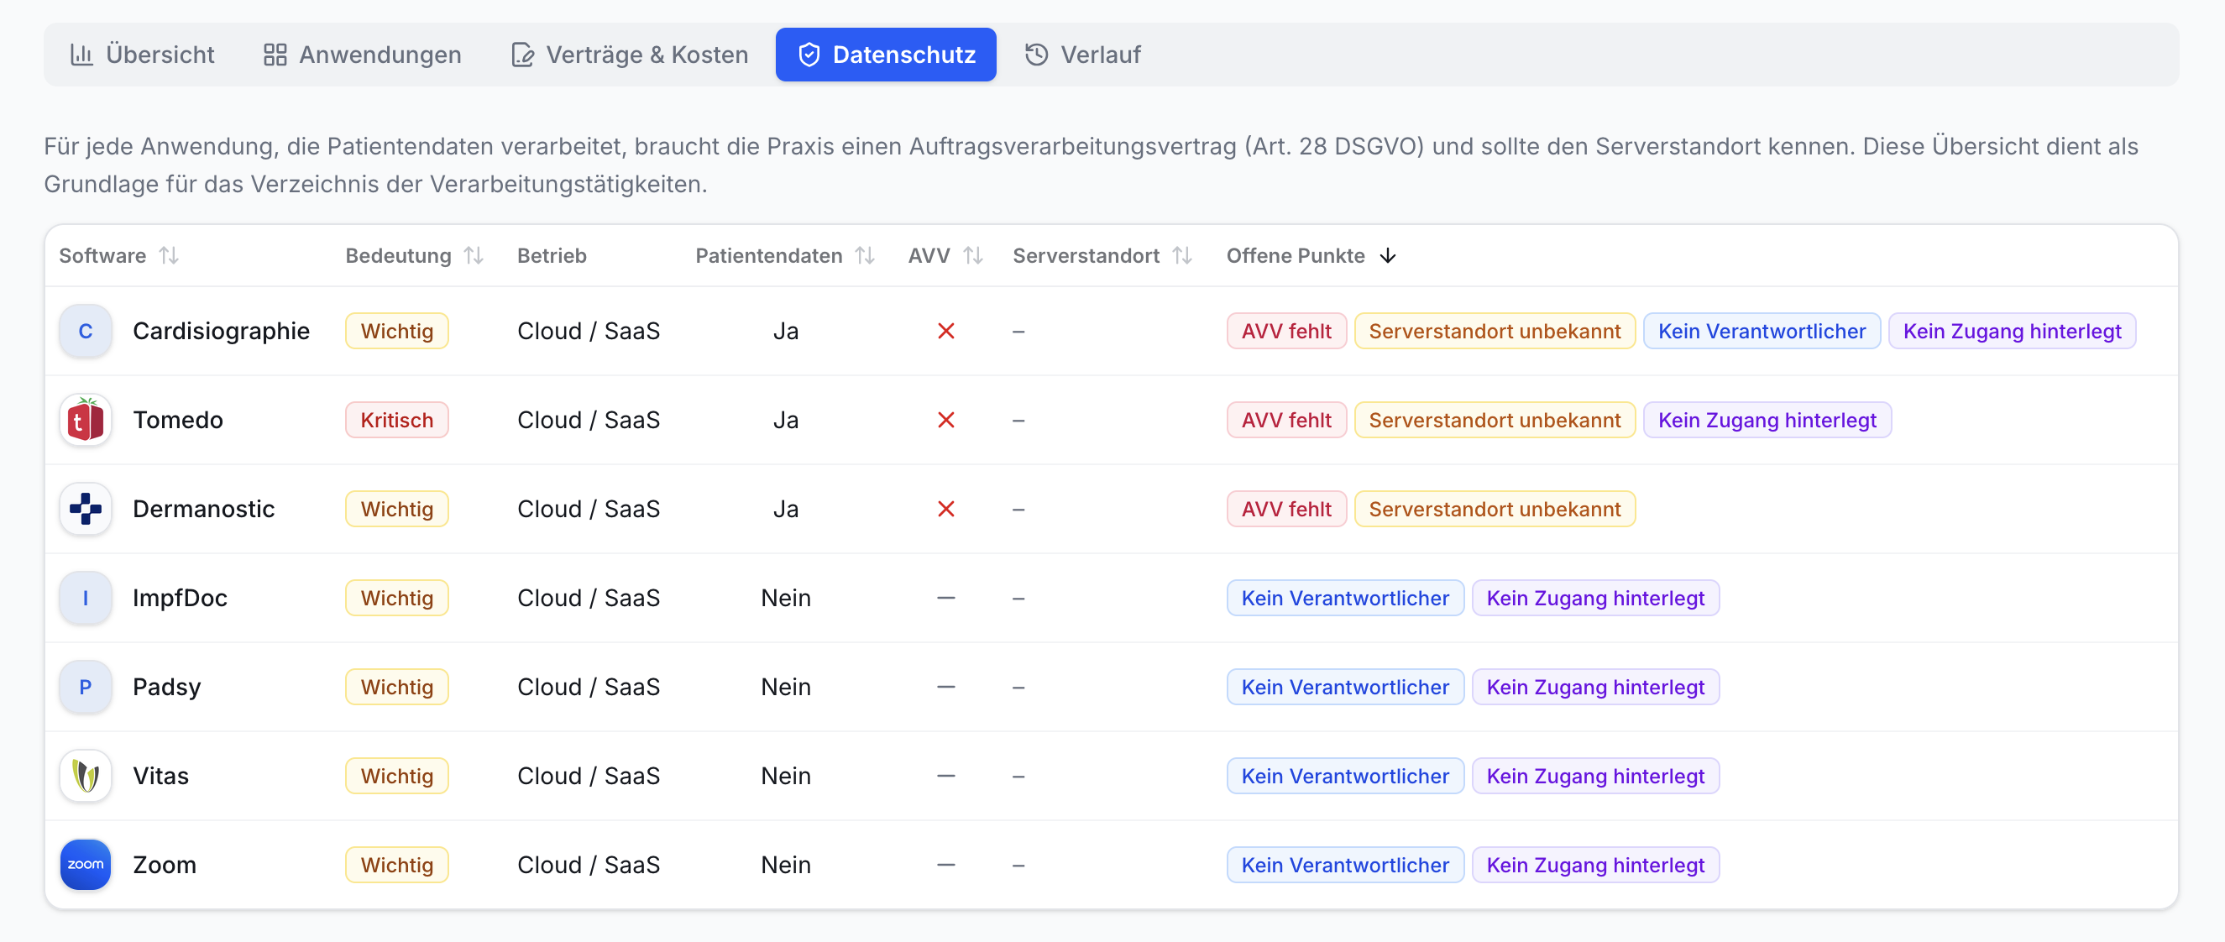Screen dimensions: 2225x942
Task: Click the 'Betrieb' column header
Action: click(551, 255)
